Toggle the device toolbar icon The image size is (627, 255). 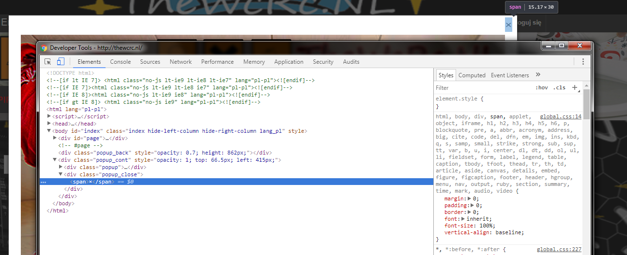(x=61, y=61)
